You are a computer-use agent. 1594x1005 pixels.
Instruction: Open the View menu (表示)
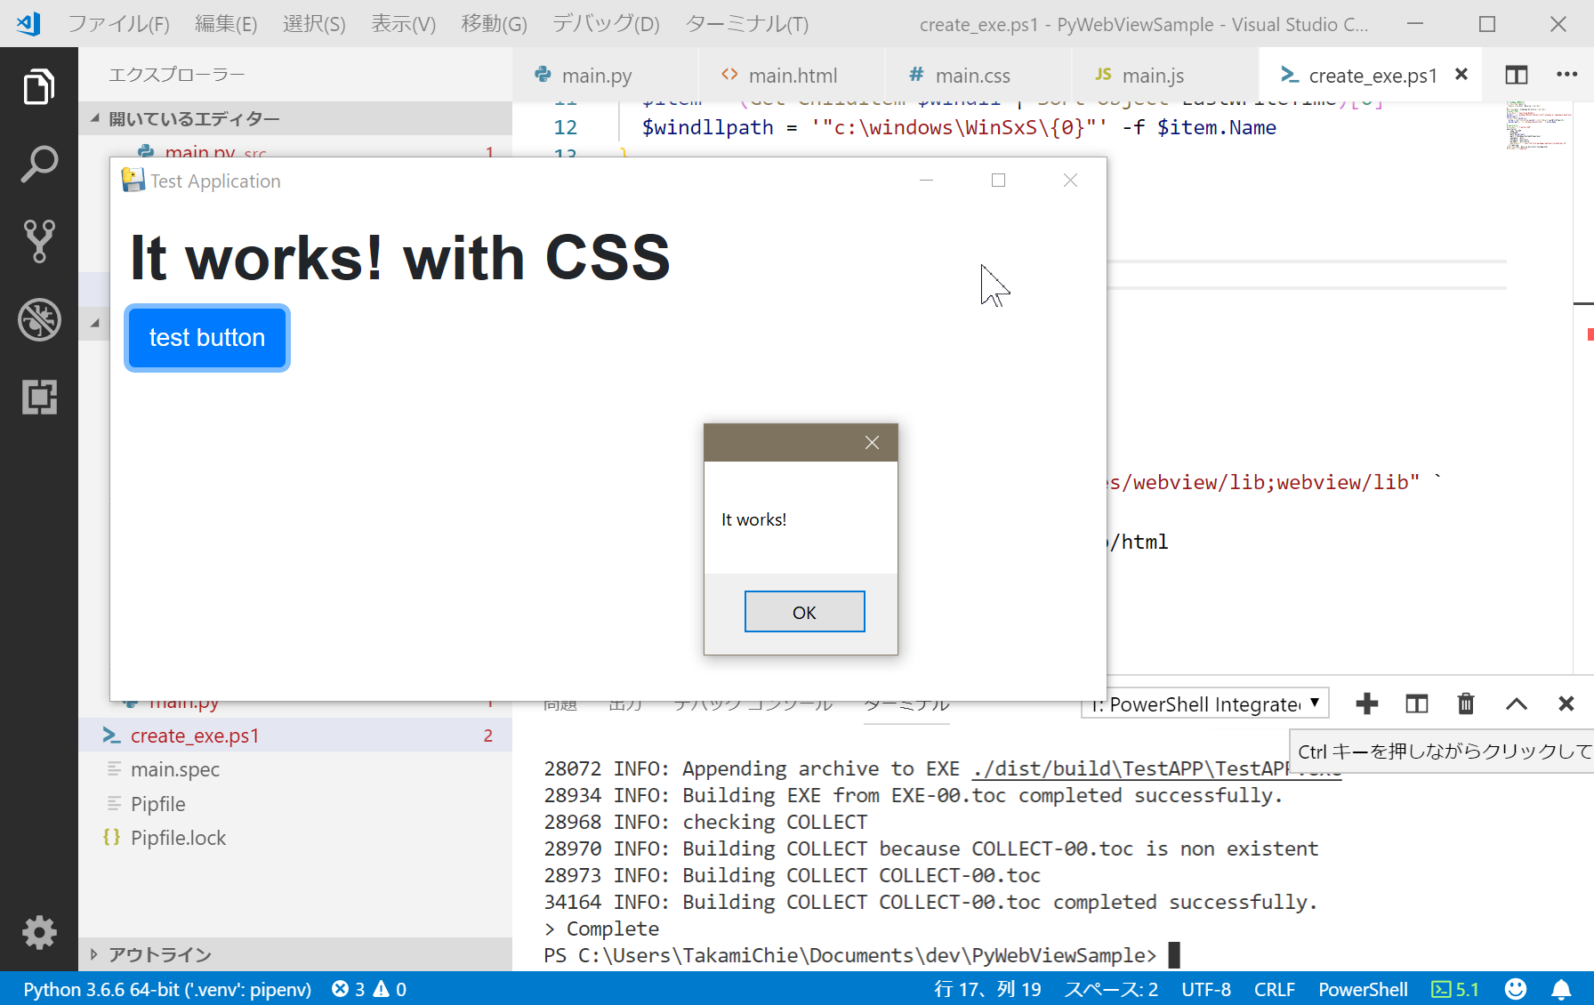[x=403, y=24]
